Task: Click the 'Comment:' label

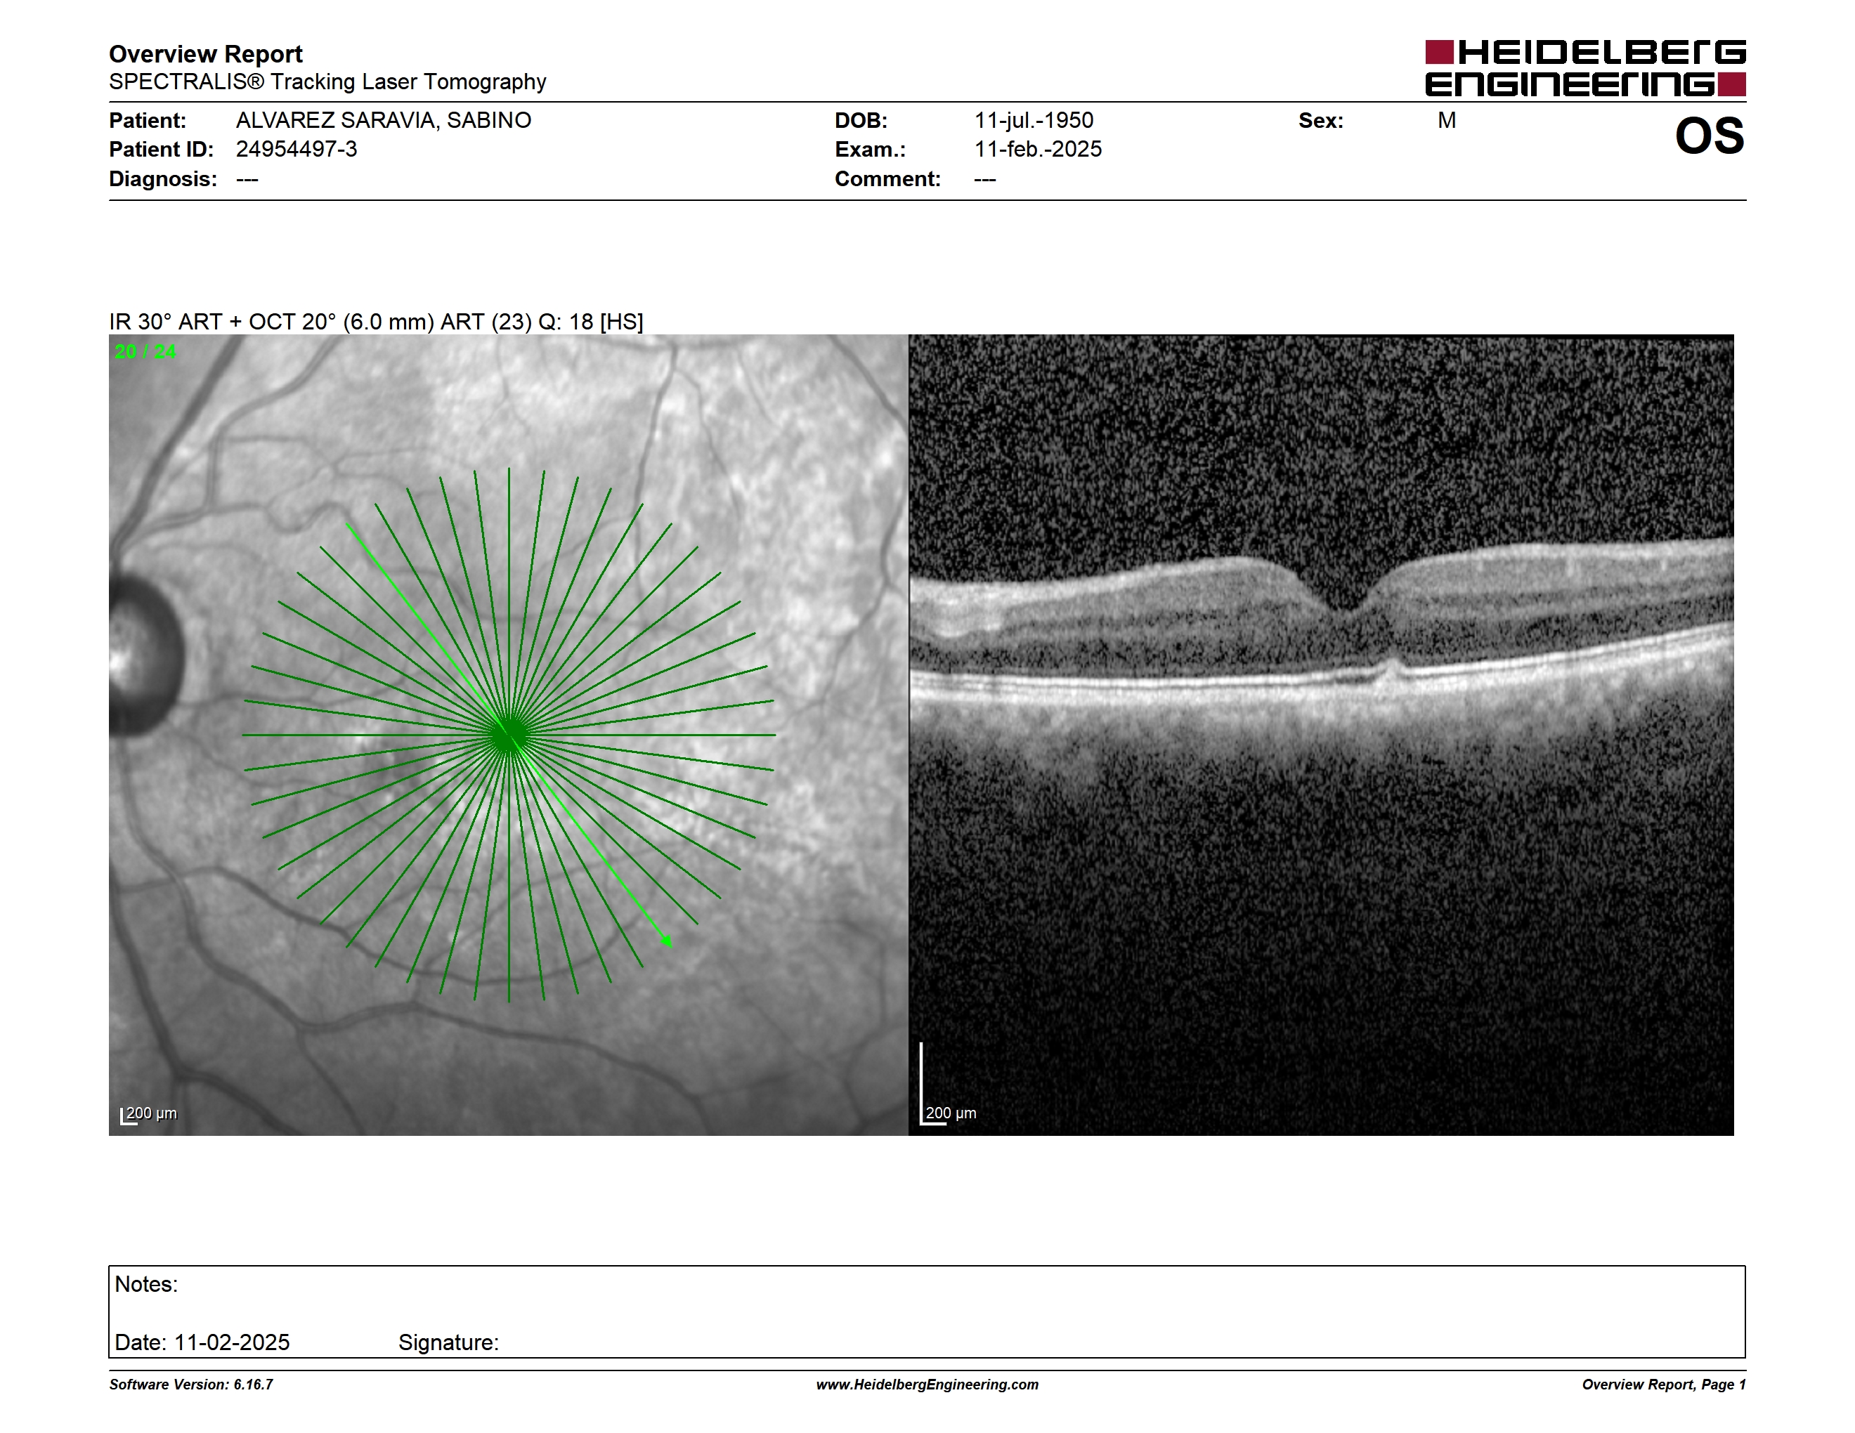Action: coord(887,179)
